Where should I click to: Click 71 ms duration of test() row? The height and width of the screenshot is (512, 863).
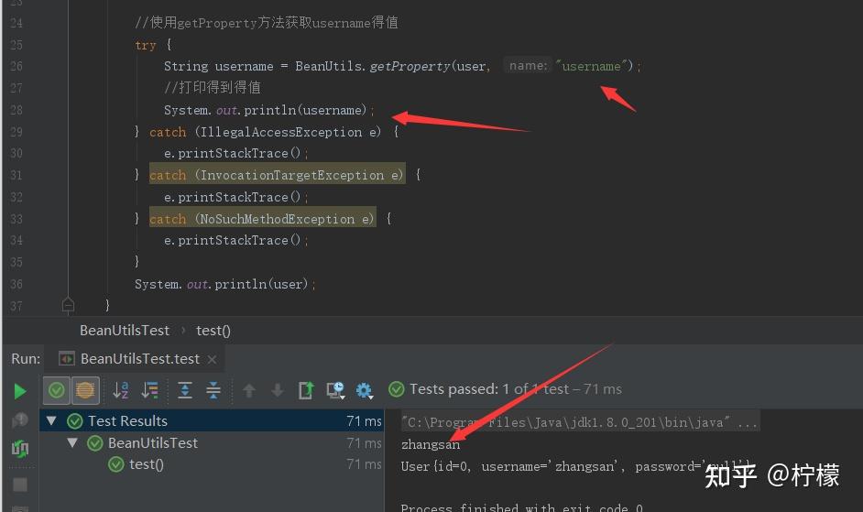click(x=364, y=464)
